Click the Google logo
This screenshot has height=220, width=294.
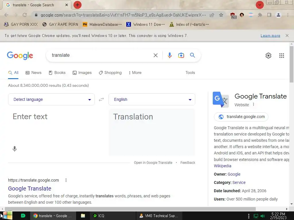[x=20, y=56]
